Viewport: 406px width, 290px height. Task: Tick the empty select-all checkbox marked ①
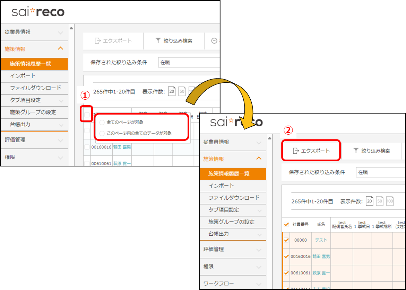tap(87, 115)
